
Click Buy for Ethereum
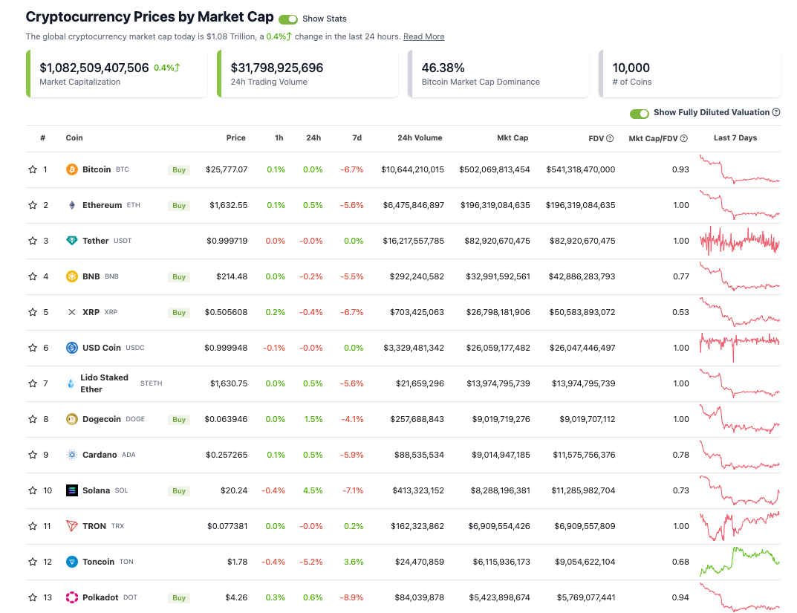coord(179,205)
